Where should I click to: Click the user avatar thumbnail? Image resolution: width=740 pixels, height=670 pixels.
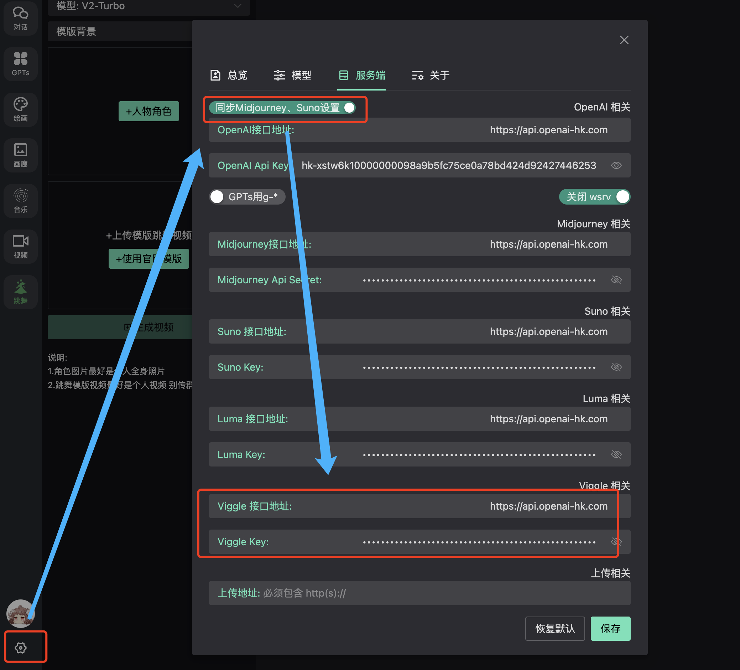[20, 613]
